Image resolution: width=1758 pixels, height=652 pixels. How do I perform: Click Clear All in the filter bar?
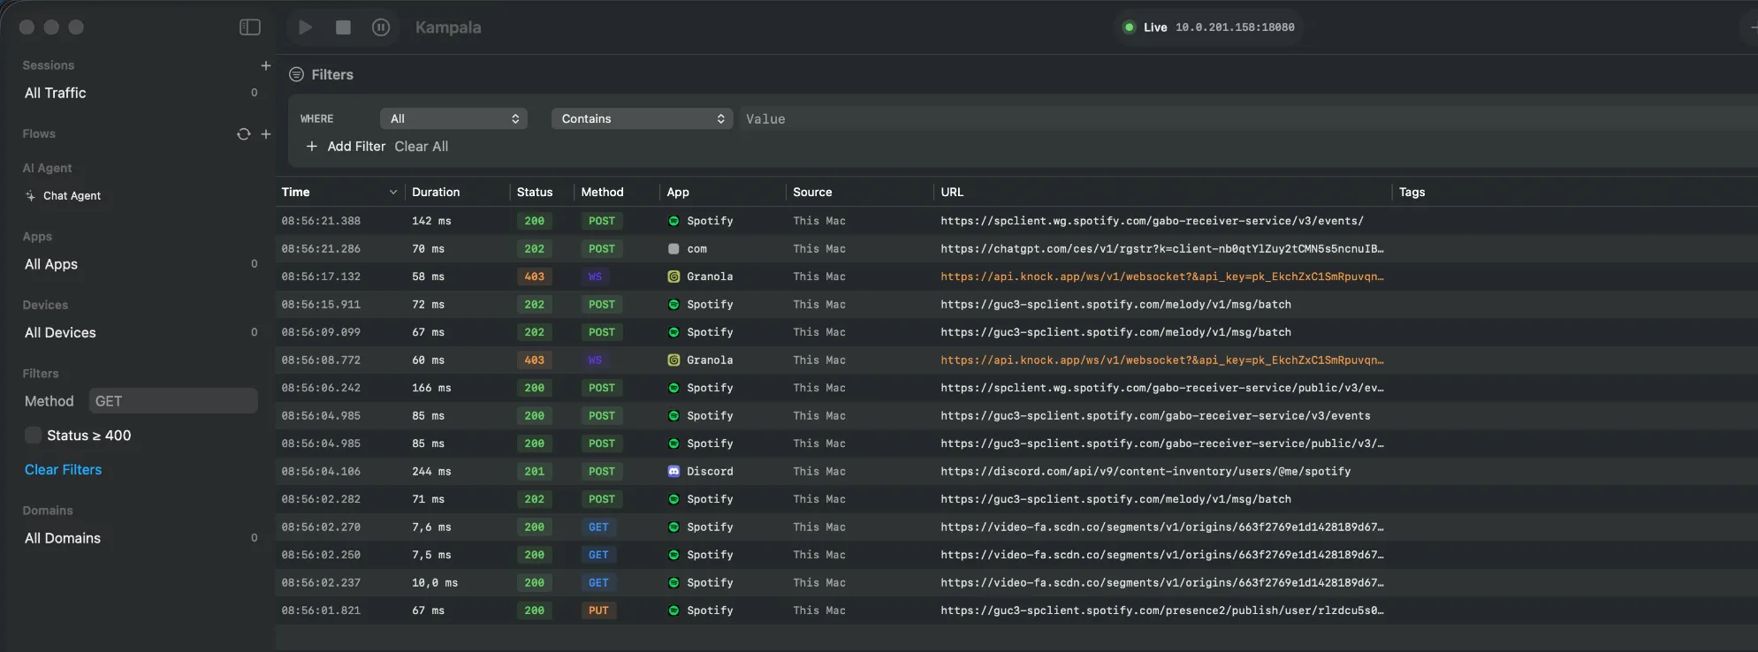tap(422, 147)
